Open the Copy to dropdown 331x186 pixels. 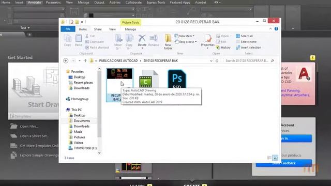point(129,42)
